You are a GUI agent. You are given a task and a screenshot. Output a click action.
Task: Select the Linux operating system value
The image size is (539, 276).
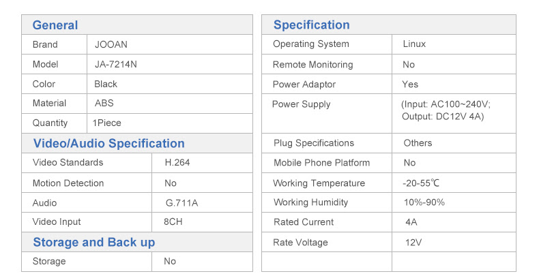pos(414,44)
